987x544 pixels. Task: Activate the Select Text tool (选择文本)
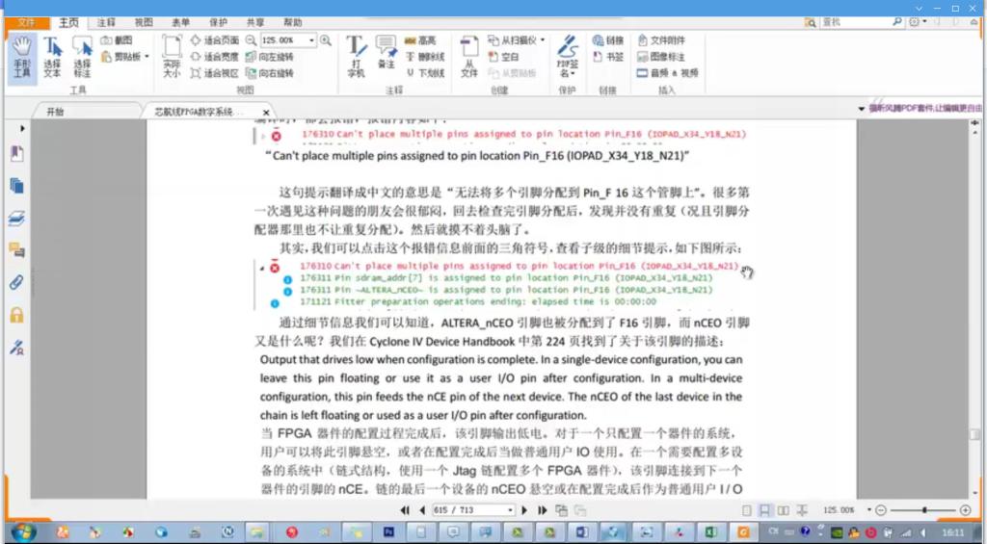(x=52, y=56)
